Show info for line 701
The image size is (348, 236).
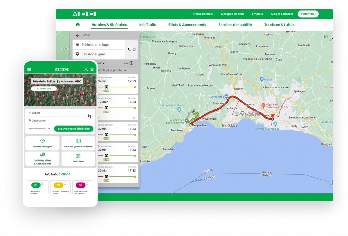pyautogui.click(x=42, y=184)
